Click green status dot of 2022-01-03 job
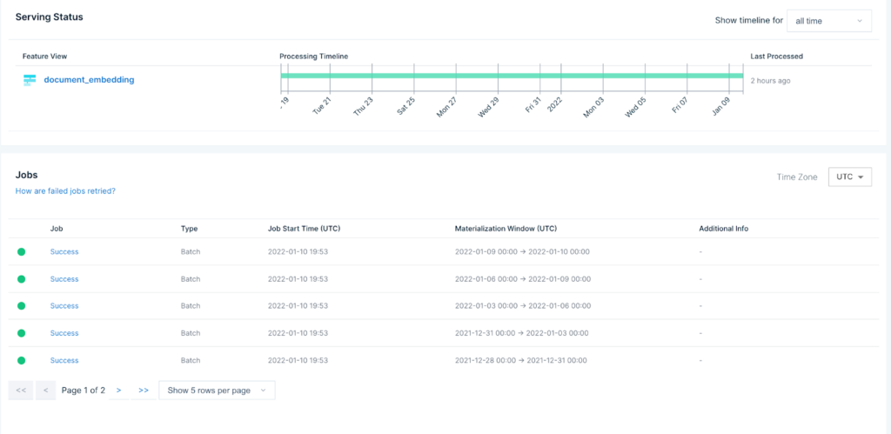891x434 pixels. pyautogui.click(x=22, y=305)
